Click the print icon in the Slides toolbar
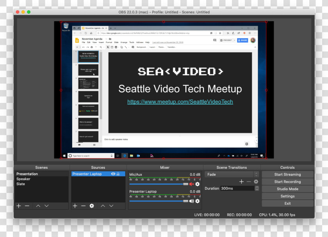The width and height of the screenshot is (328, 237). (x=92, y=47)
